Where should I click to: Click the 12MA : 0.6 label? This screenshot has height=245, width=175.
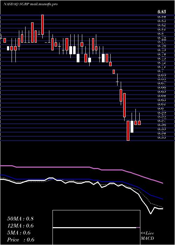(x=20, y=226)
